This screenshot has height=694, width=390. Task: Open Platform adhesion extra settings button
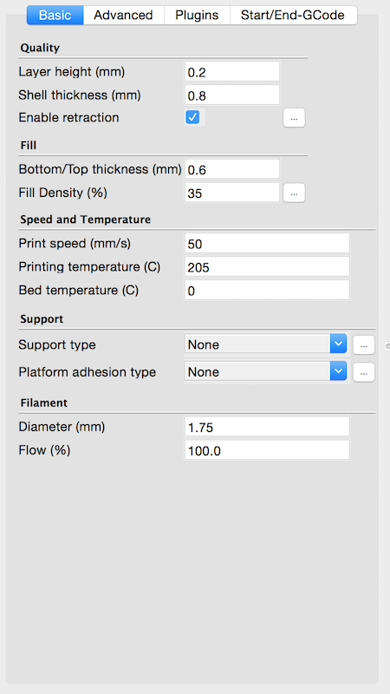click(363, 372)
